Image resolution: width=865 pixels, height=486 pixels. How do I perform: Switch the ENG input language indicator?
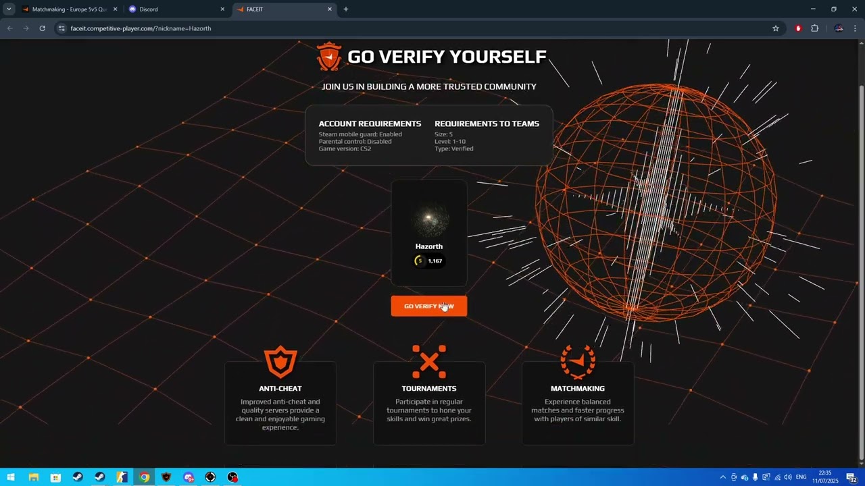point(801,477)
